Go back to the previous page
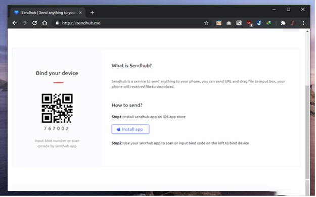This screenshot has width=316, height=197. click(x=15, y=23)
